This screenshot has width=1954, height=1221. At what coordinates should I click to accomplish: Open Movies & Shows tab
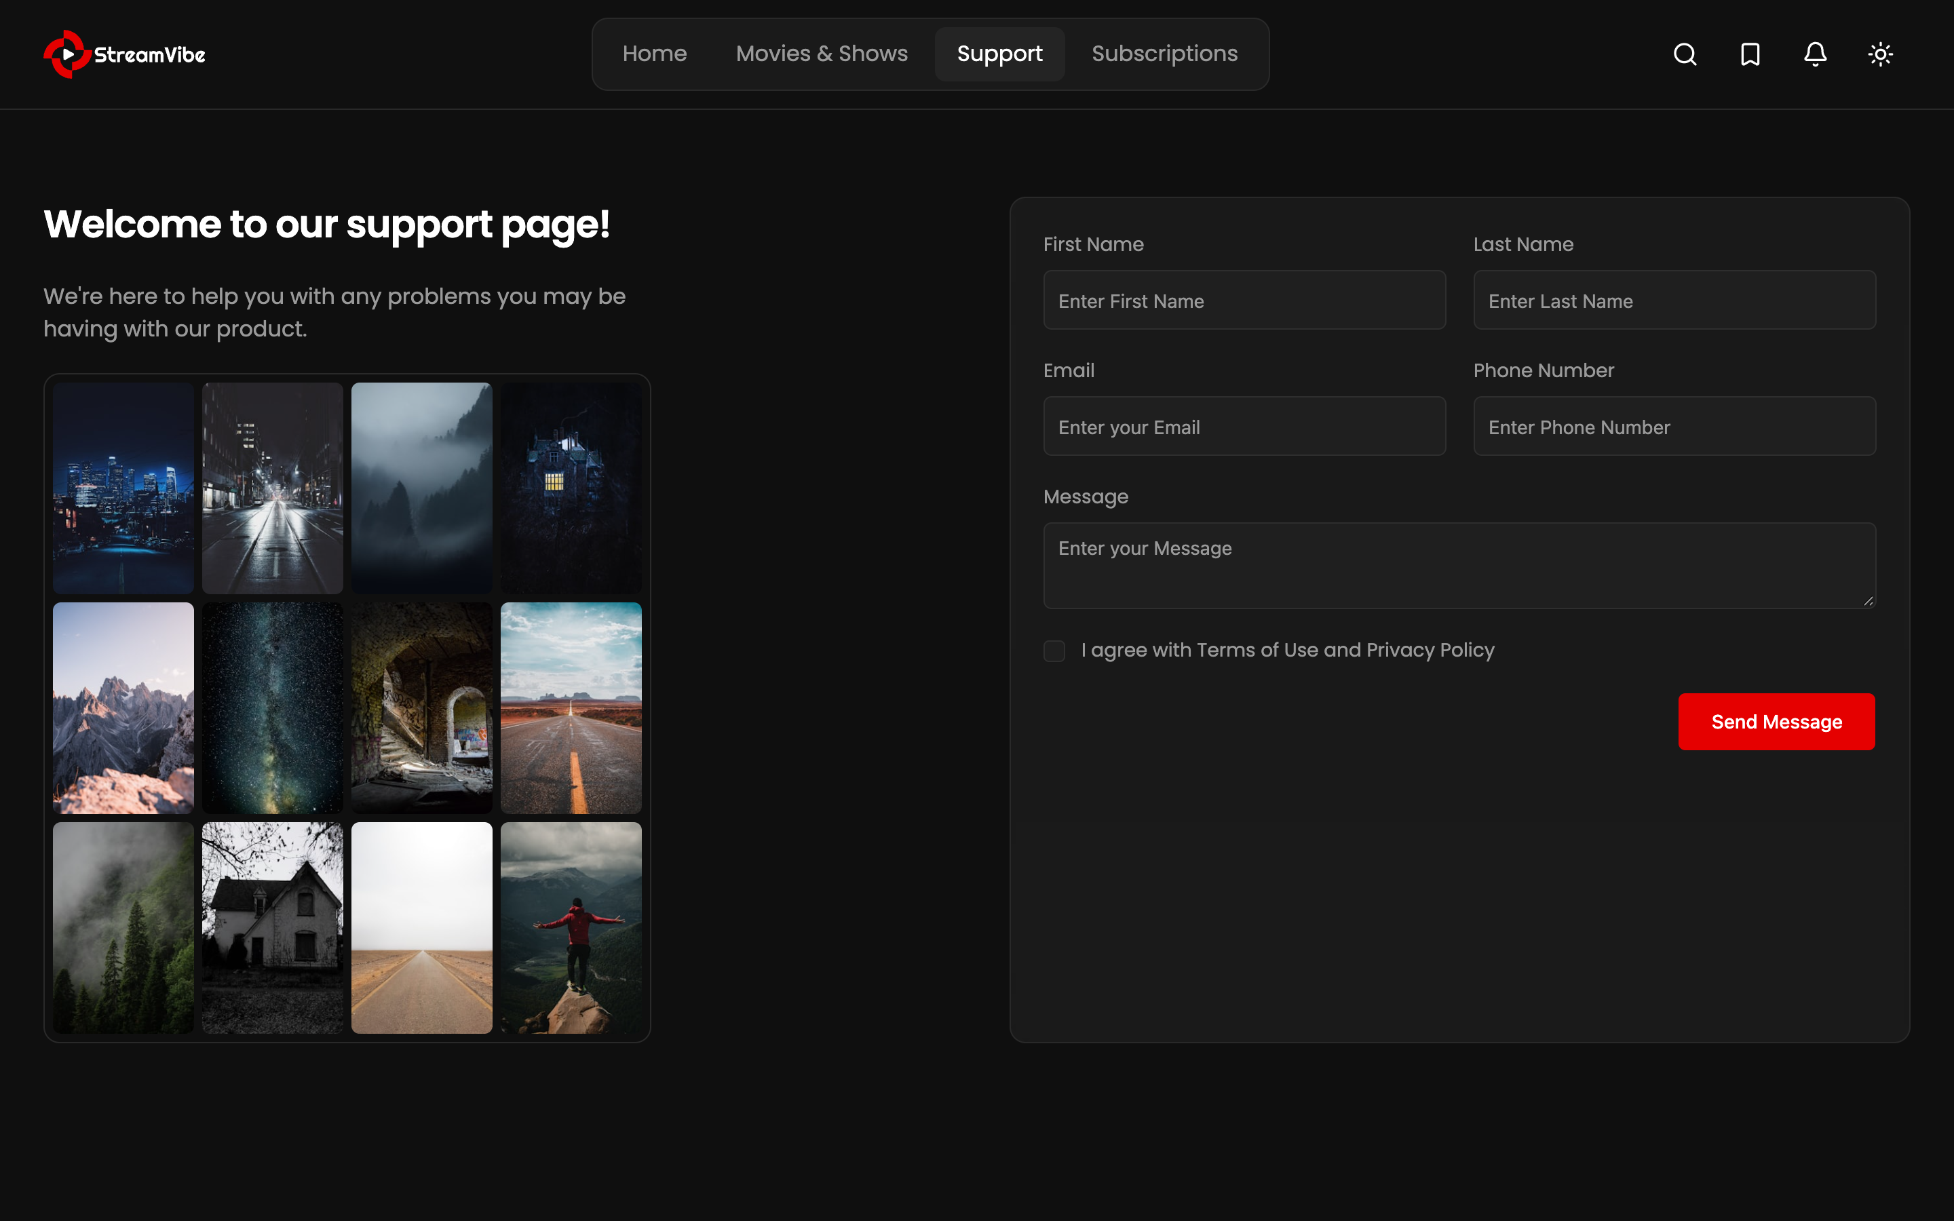(822, 54)
